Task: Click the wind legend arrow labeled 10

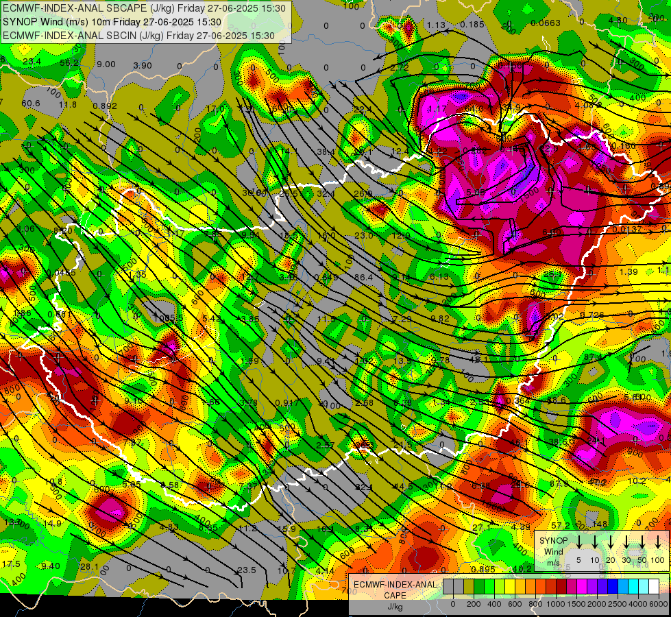Action: pyautogui.click(x=595, y=542)
